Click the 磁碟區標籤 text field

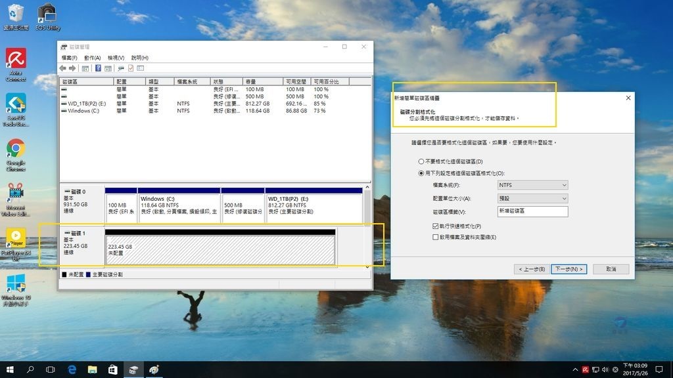(x=532, y=211)
